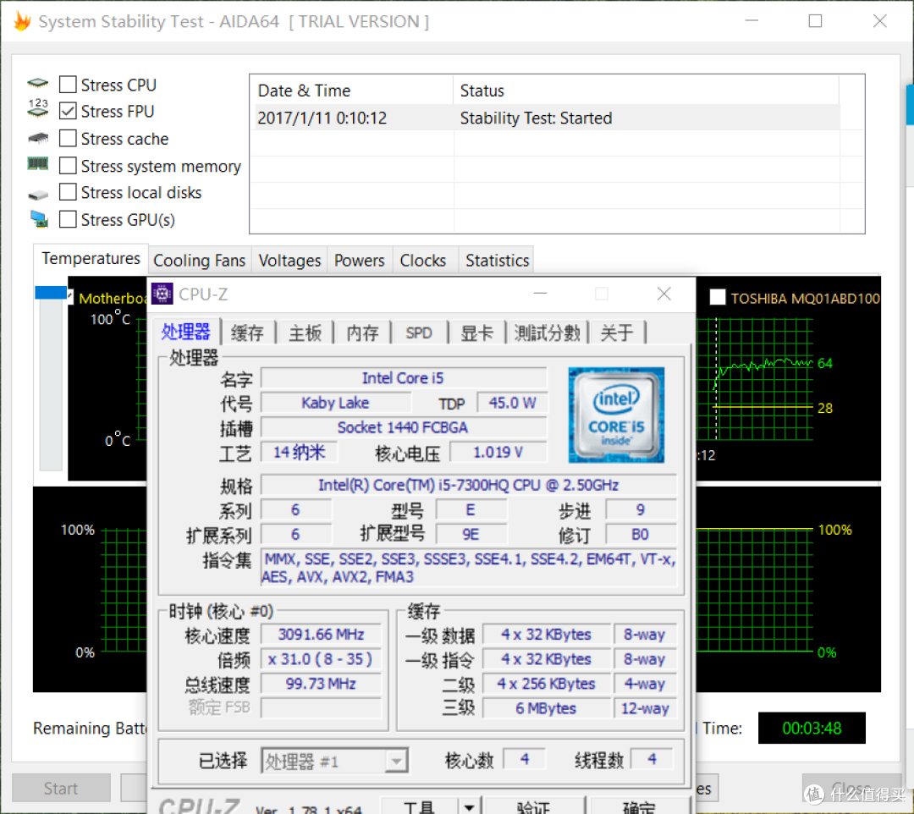Click the 确定 button in CPU-Z
This screenshot has width=914, height=814.
click(639, 807)
